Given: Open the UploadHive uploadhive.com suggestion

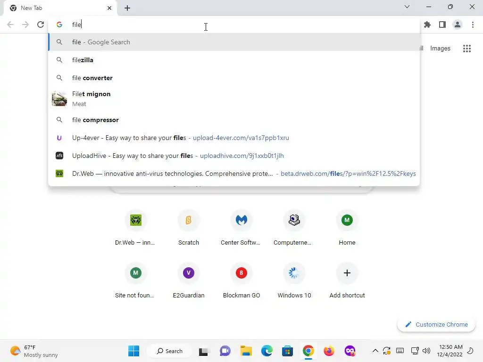Looking at the screenshot, I should point(234,156).
